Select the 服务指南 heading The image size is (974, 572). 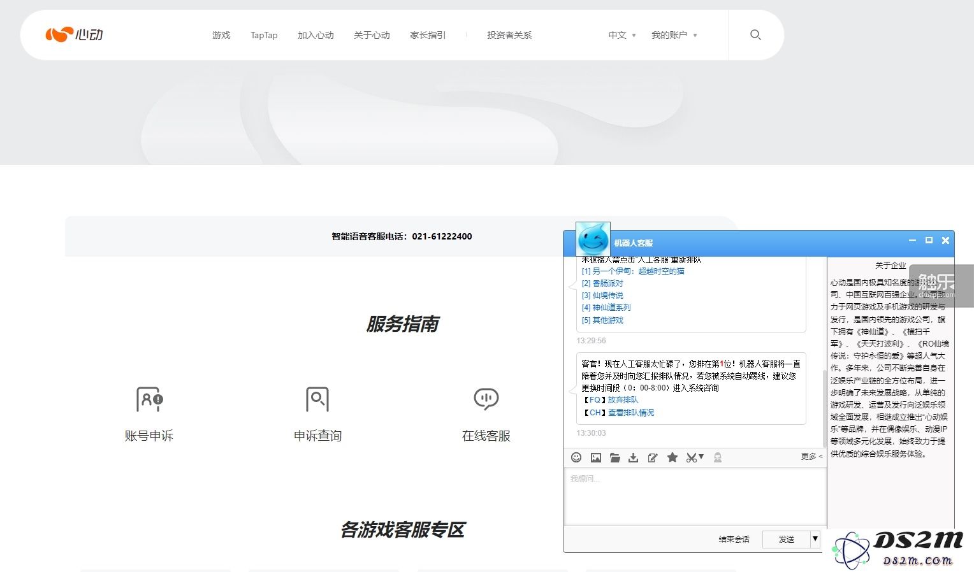(x=402, y=324)
